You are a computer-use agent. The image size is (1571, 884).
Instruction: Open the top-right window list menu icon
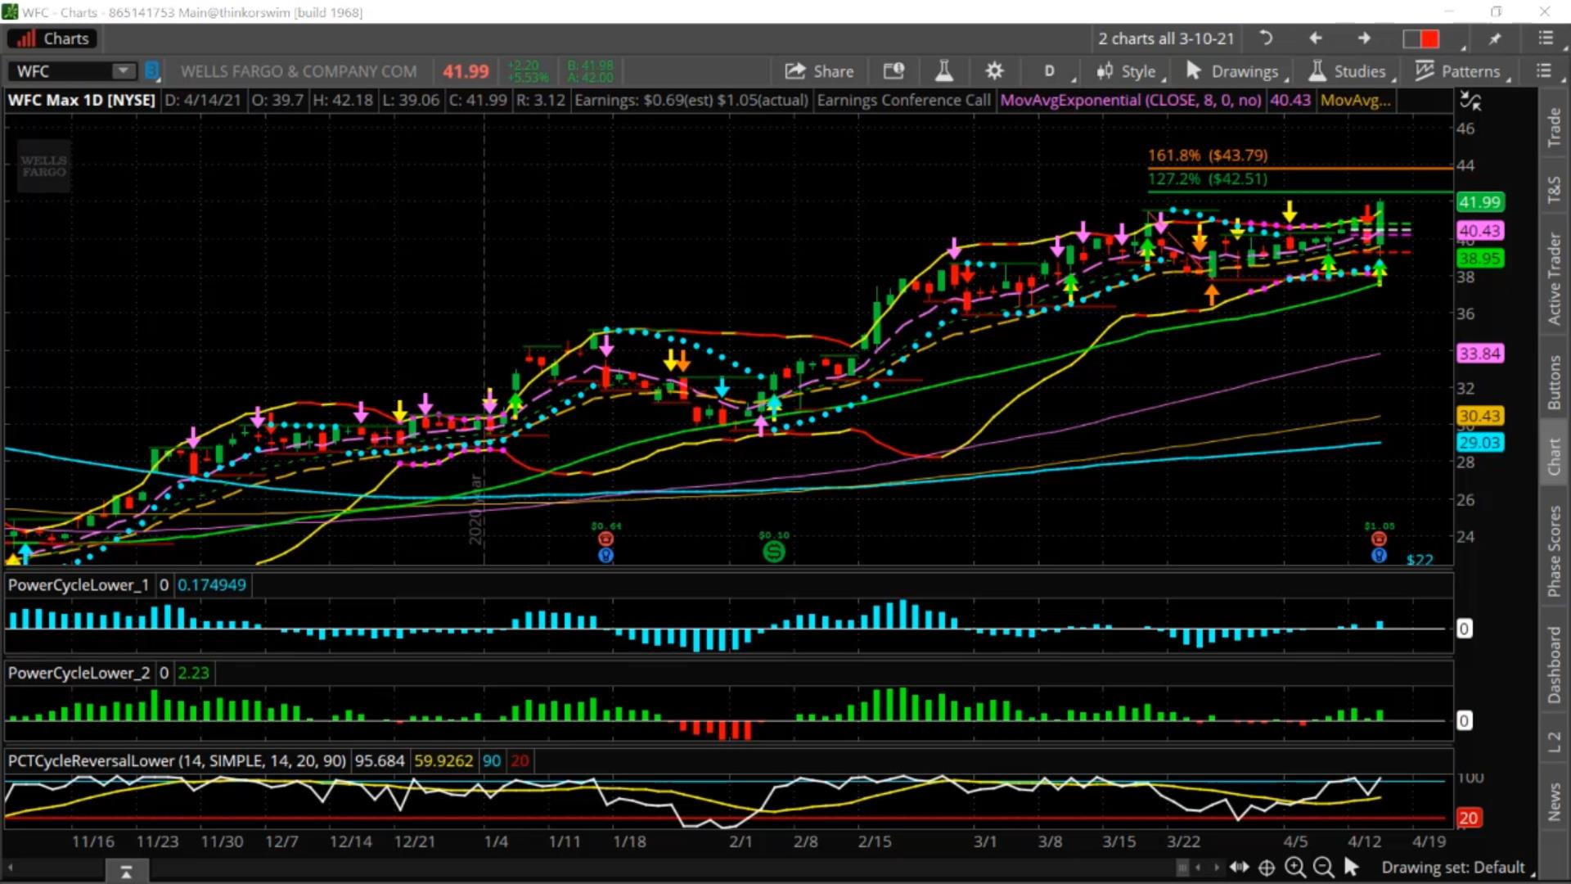(x=1546, y=38)
